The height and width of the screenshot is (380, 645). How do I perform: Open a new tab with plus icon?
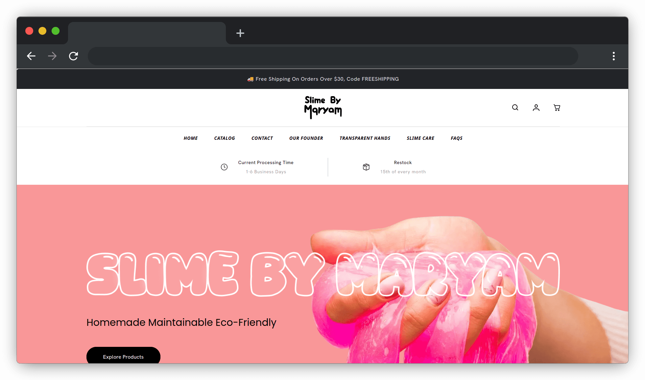pyautogui.click(x=240, y=33)
